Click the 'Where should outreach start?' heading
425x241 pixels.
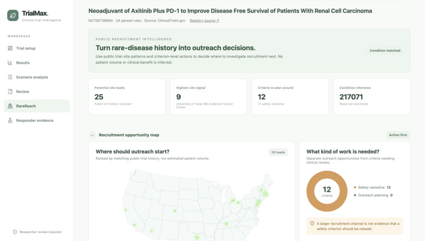click(x=132, y=152)
